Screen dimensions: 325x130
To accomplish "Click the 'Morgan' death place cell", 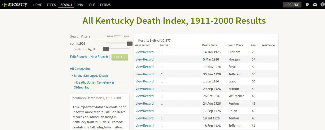I will point(234,59).
